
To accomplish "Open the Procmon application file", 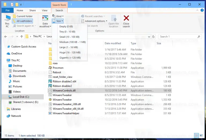I will [58, 68].
